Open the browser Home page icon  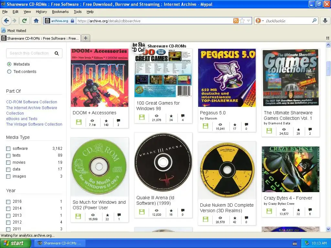(36, 21)
